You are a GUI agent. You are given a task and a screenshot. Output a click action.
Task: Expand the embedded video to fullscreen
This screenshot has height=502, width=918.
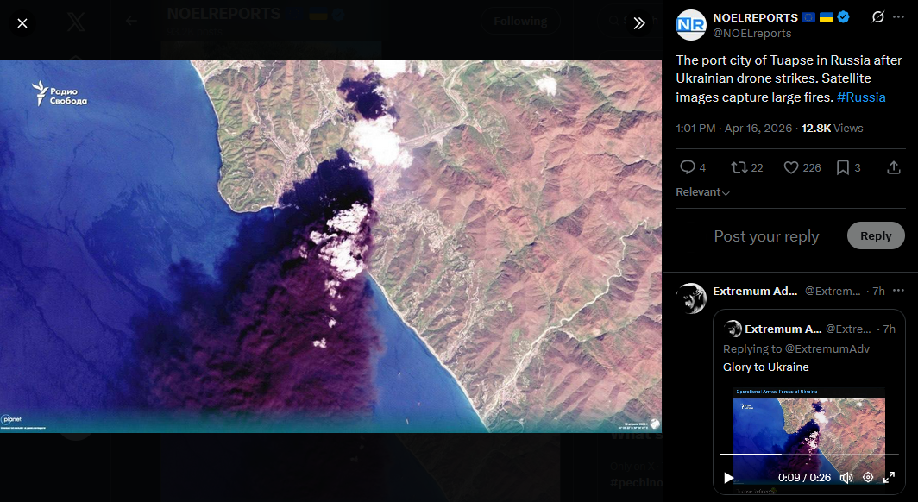(890, 478)
